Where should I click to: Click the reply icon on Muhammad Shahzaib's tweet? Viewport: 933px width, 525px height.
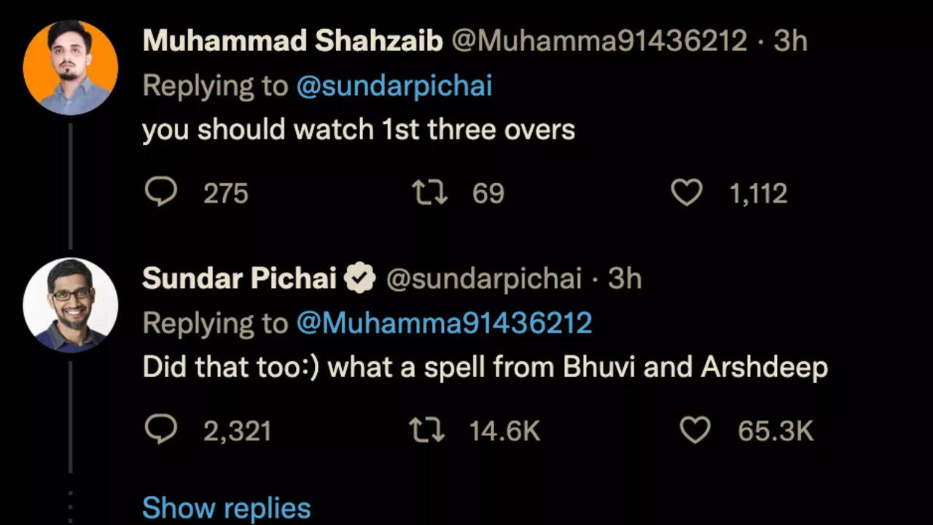click(161, 192)
